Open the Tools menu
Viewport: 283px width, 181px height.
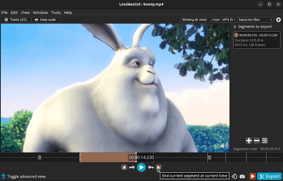click(56, 13)
